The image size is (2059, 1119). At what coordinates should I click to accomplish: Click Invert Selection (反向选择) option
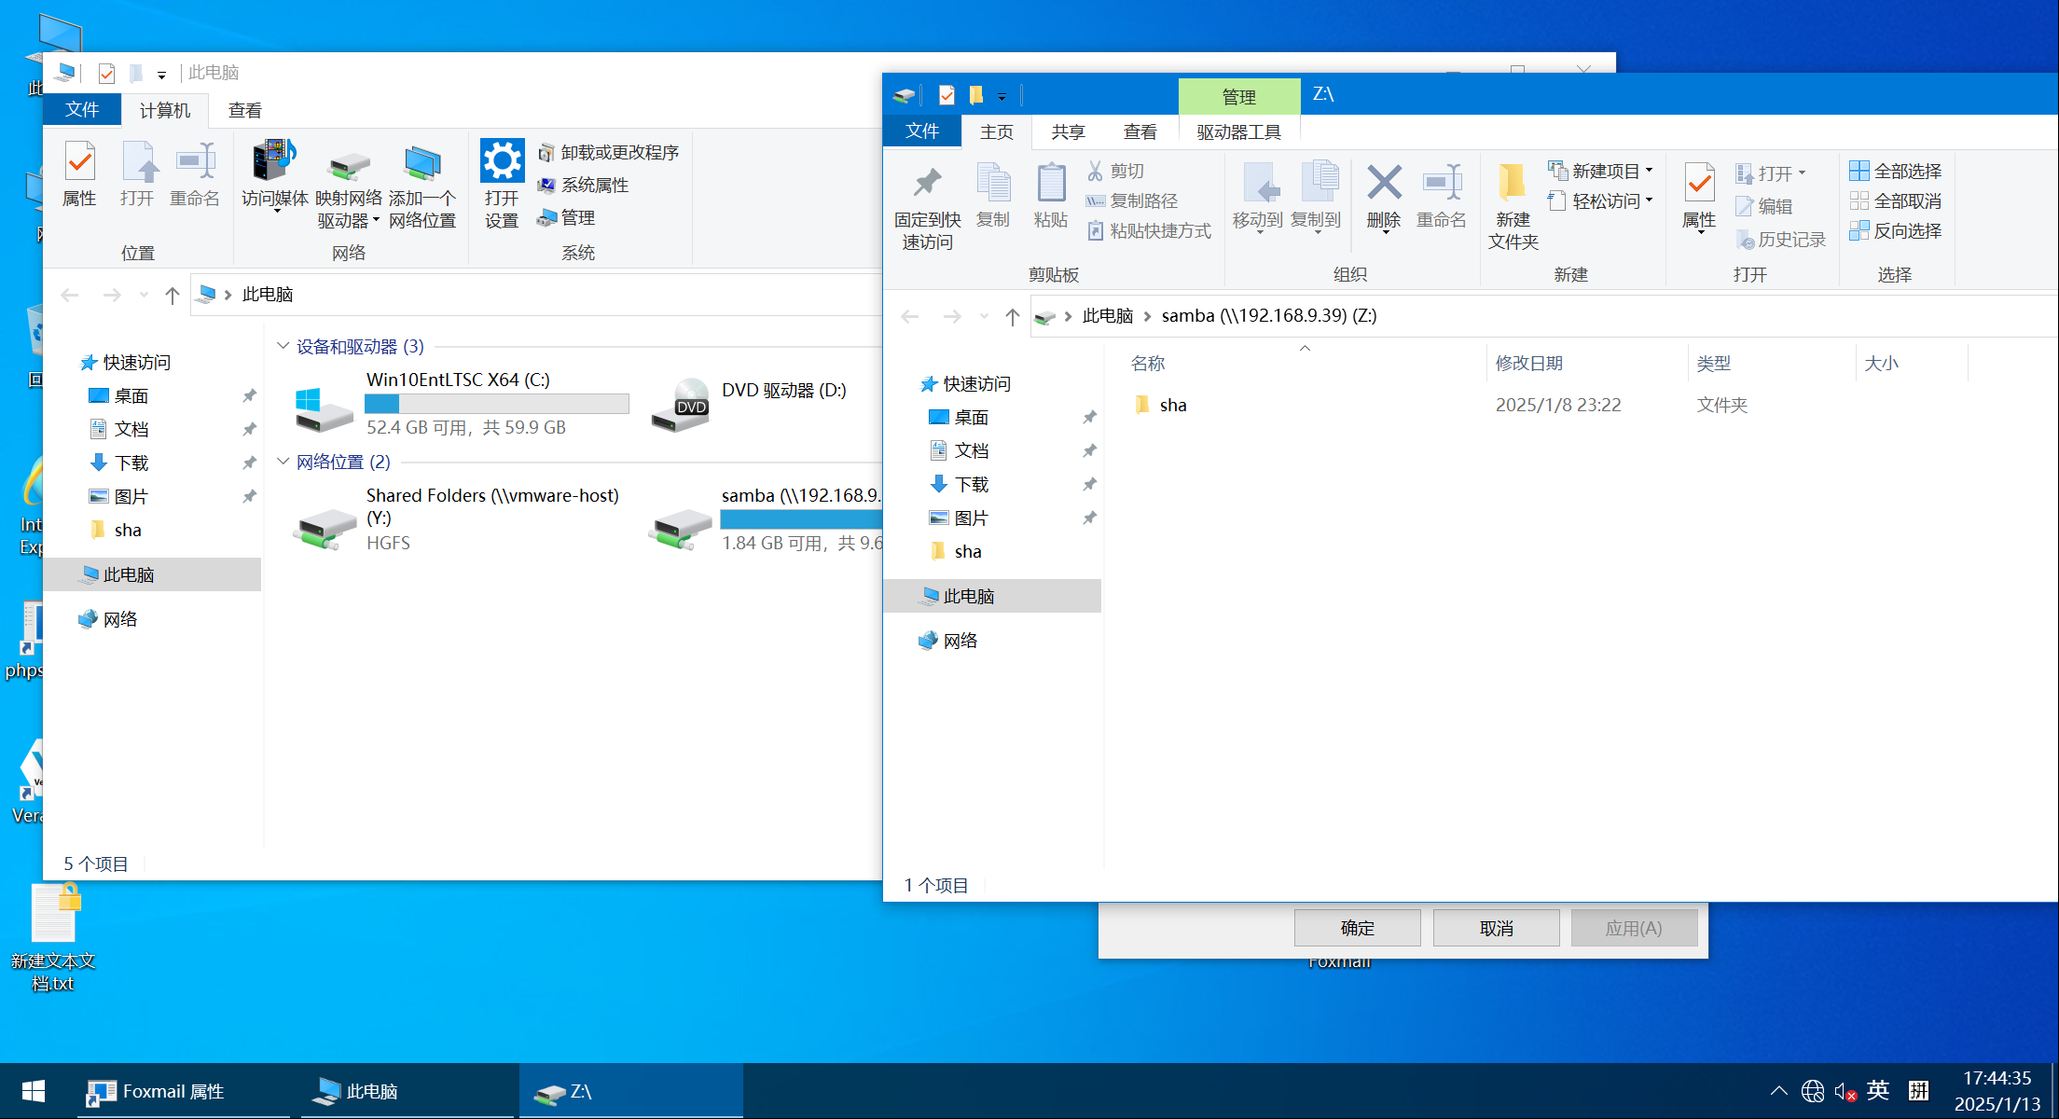(x=1896, y=231)
